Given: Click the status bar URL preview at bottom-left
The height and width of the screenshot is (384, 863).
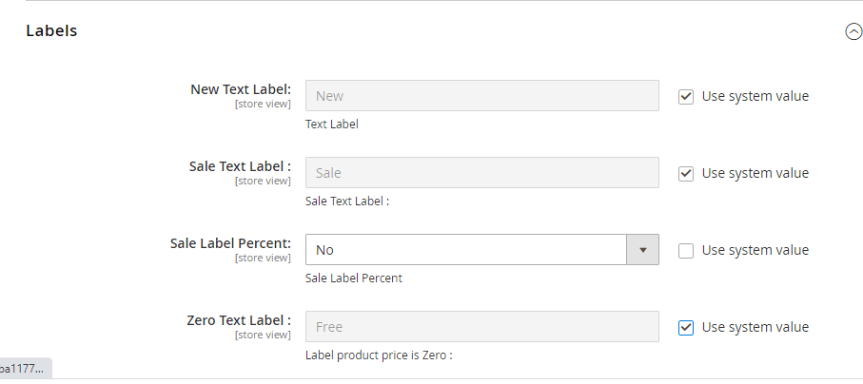Looking at the screenshot, I should [23, 368].
